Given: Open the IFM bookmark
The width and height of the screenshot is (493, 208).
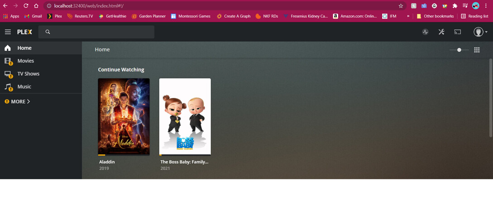Looking at the screenshot, I should click(389, 16).
